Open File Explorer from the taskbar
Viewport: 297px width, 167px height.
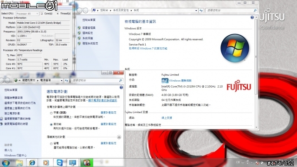pos(19,163)
